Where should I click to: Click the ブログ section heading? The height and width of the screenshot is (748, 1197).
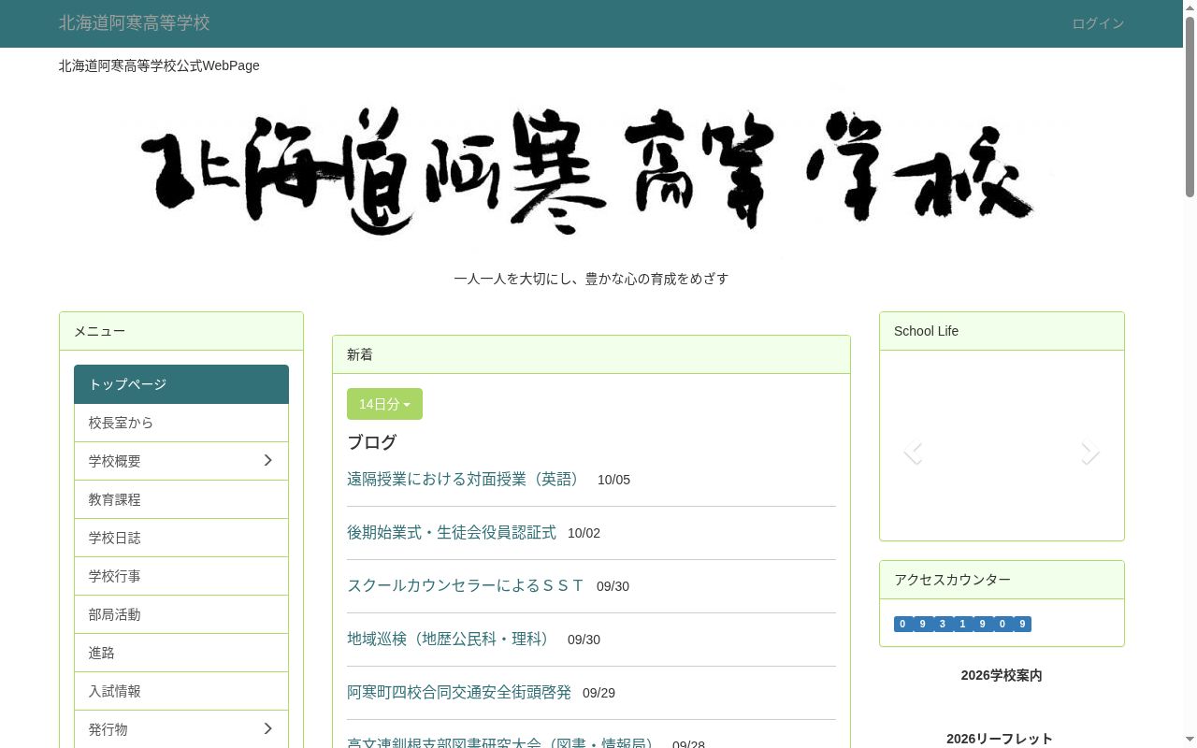(x=372, y=442)
